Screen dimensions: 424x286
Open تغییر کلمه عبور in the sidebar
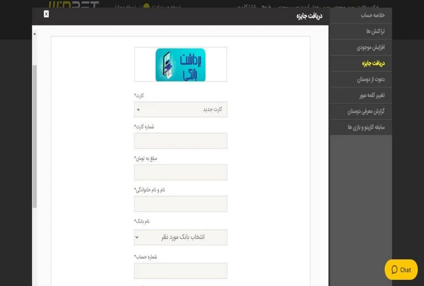[x=361, y=95]
